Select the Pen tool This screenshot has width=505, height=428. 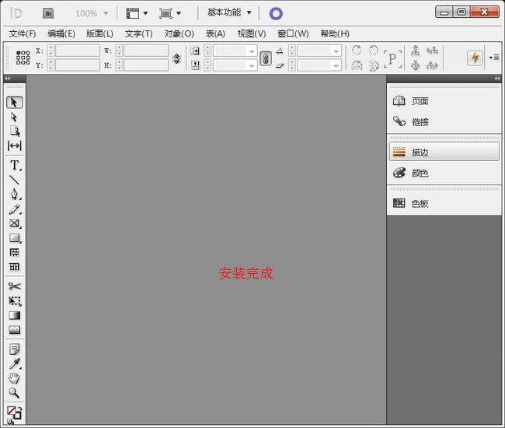(x=14, y=195)
